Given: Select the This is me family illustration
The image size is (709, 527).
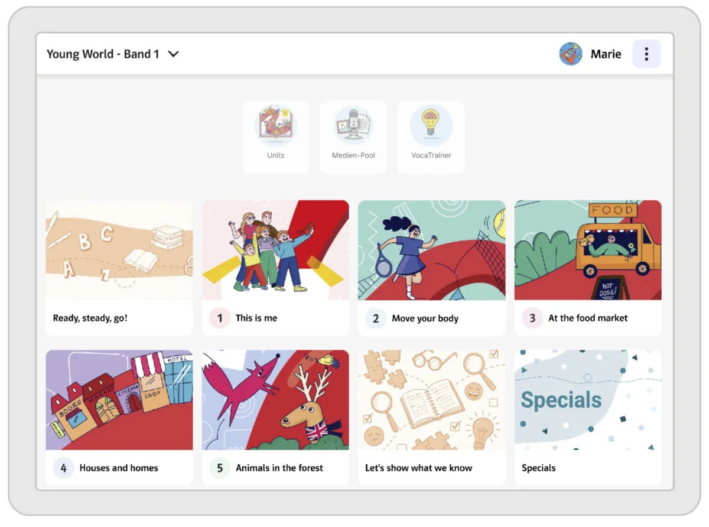Looking at the screenshot, I should pyautogui.click(x=275, y=251).
